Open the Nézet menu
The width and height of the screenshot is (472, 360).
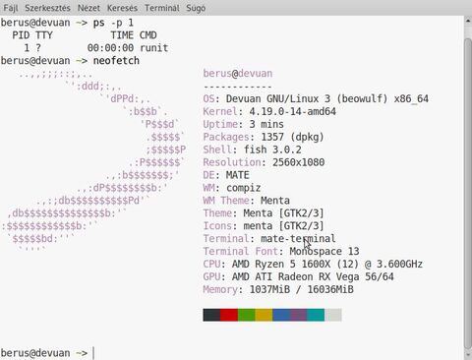pyautogui.click(x=88, y=8)
